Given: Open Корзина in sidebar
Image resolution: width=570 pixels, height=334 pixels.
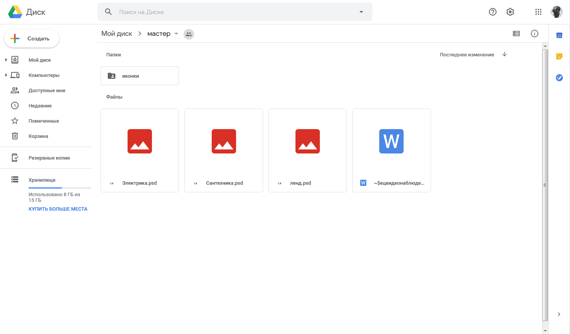Looking at the screenshot, I should click(38, 136).
